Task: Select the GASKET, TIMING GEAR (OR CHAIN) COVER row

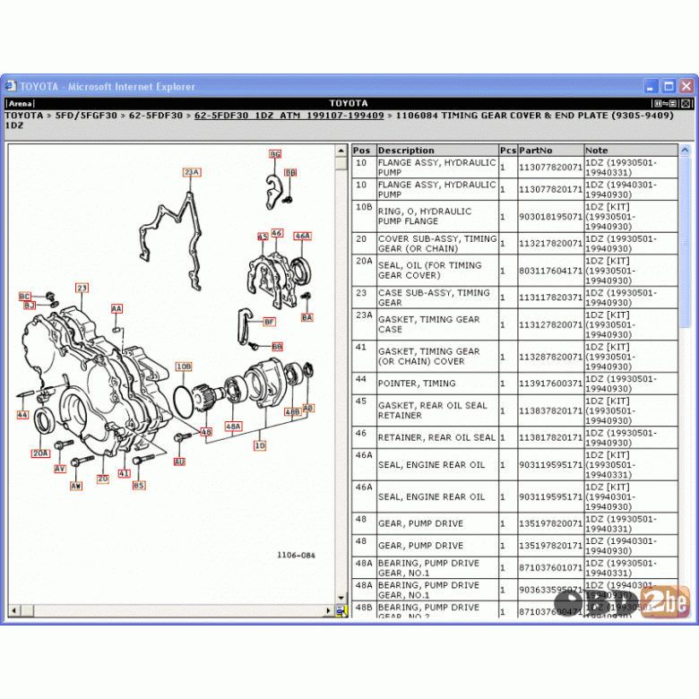Action: point(515,357)
